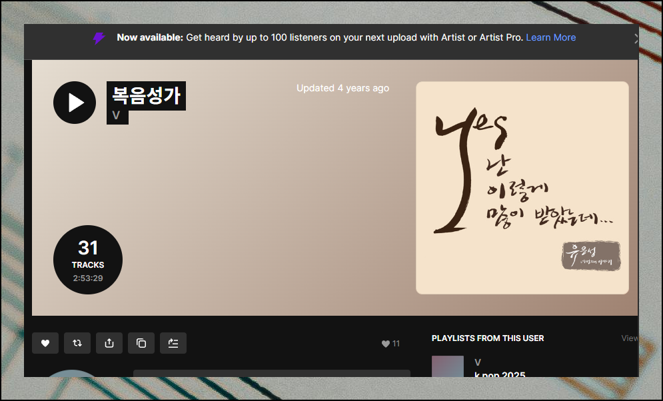Screen dimensions: 663x401
Task: Add playlist to Next up queue
Action: point(173,343)
